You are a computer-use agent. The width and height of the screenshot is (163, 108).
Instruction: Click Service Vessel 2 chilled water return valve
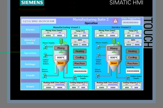tap(98, 56)
